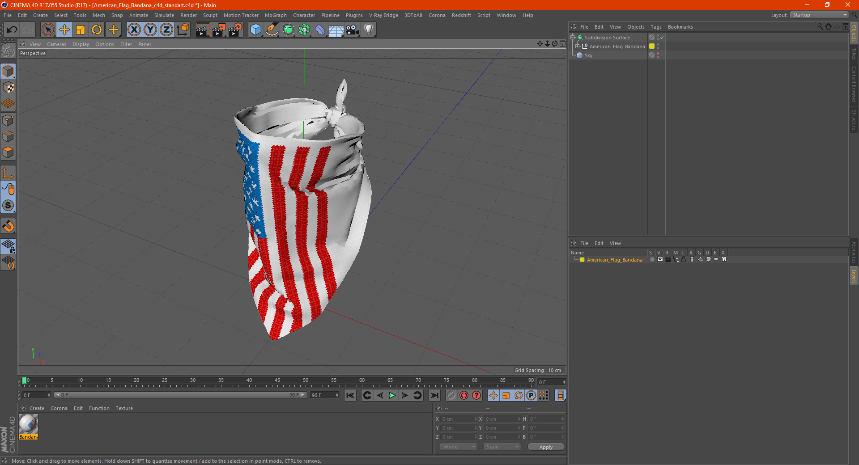
Task: Activate the Rotate tool in top toolbar
Action: (97, 30)
